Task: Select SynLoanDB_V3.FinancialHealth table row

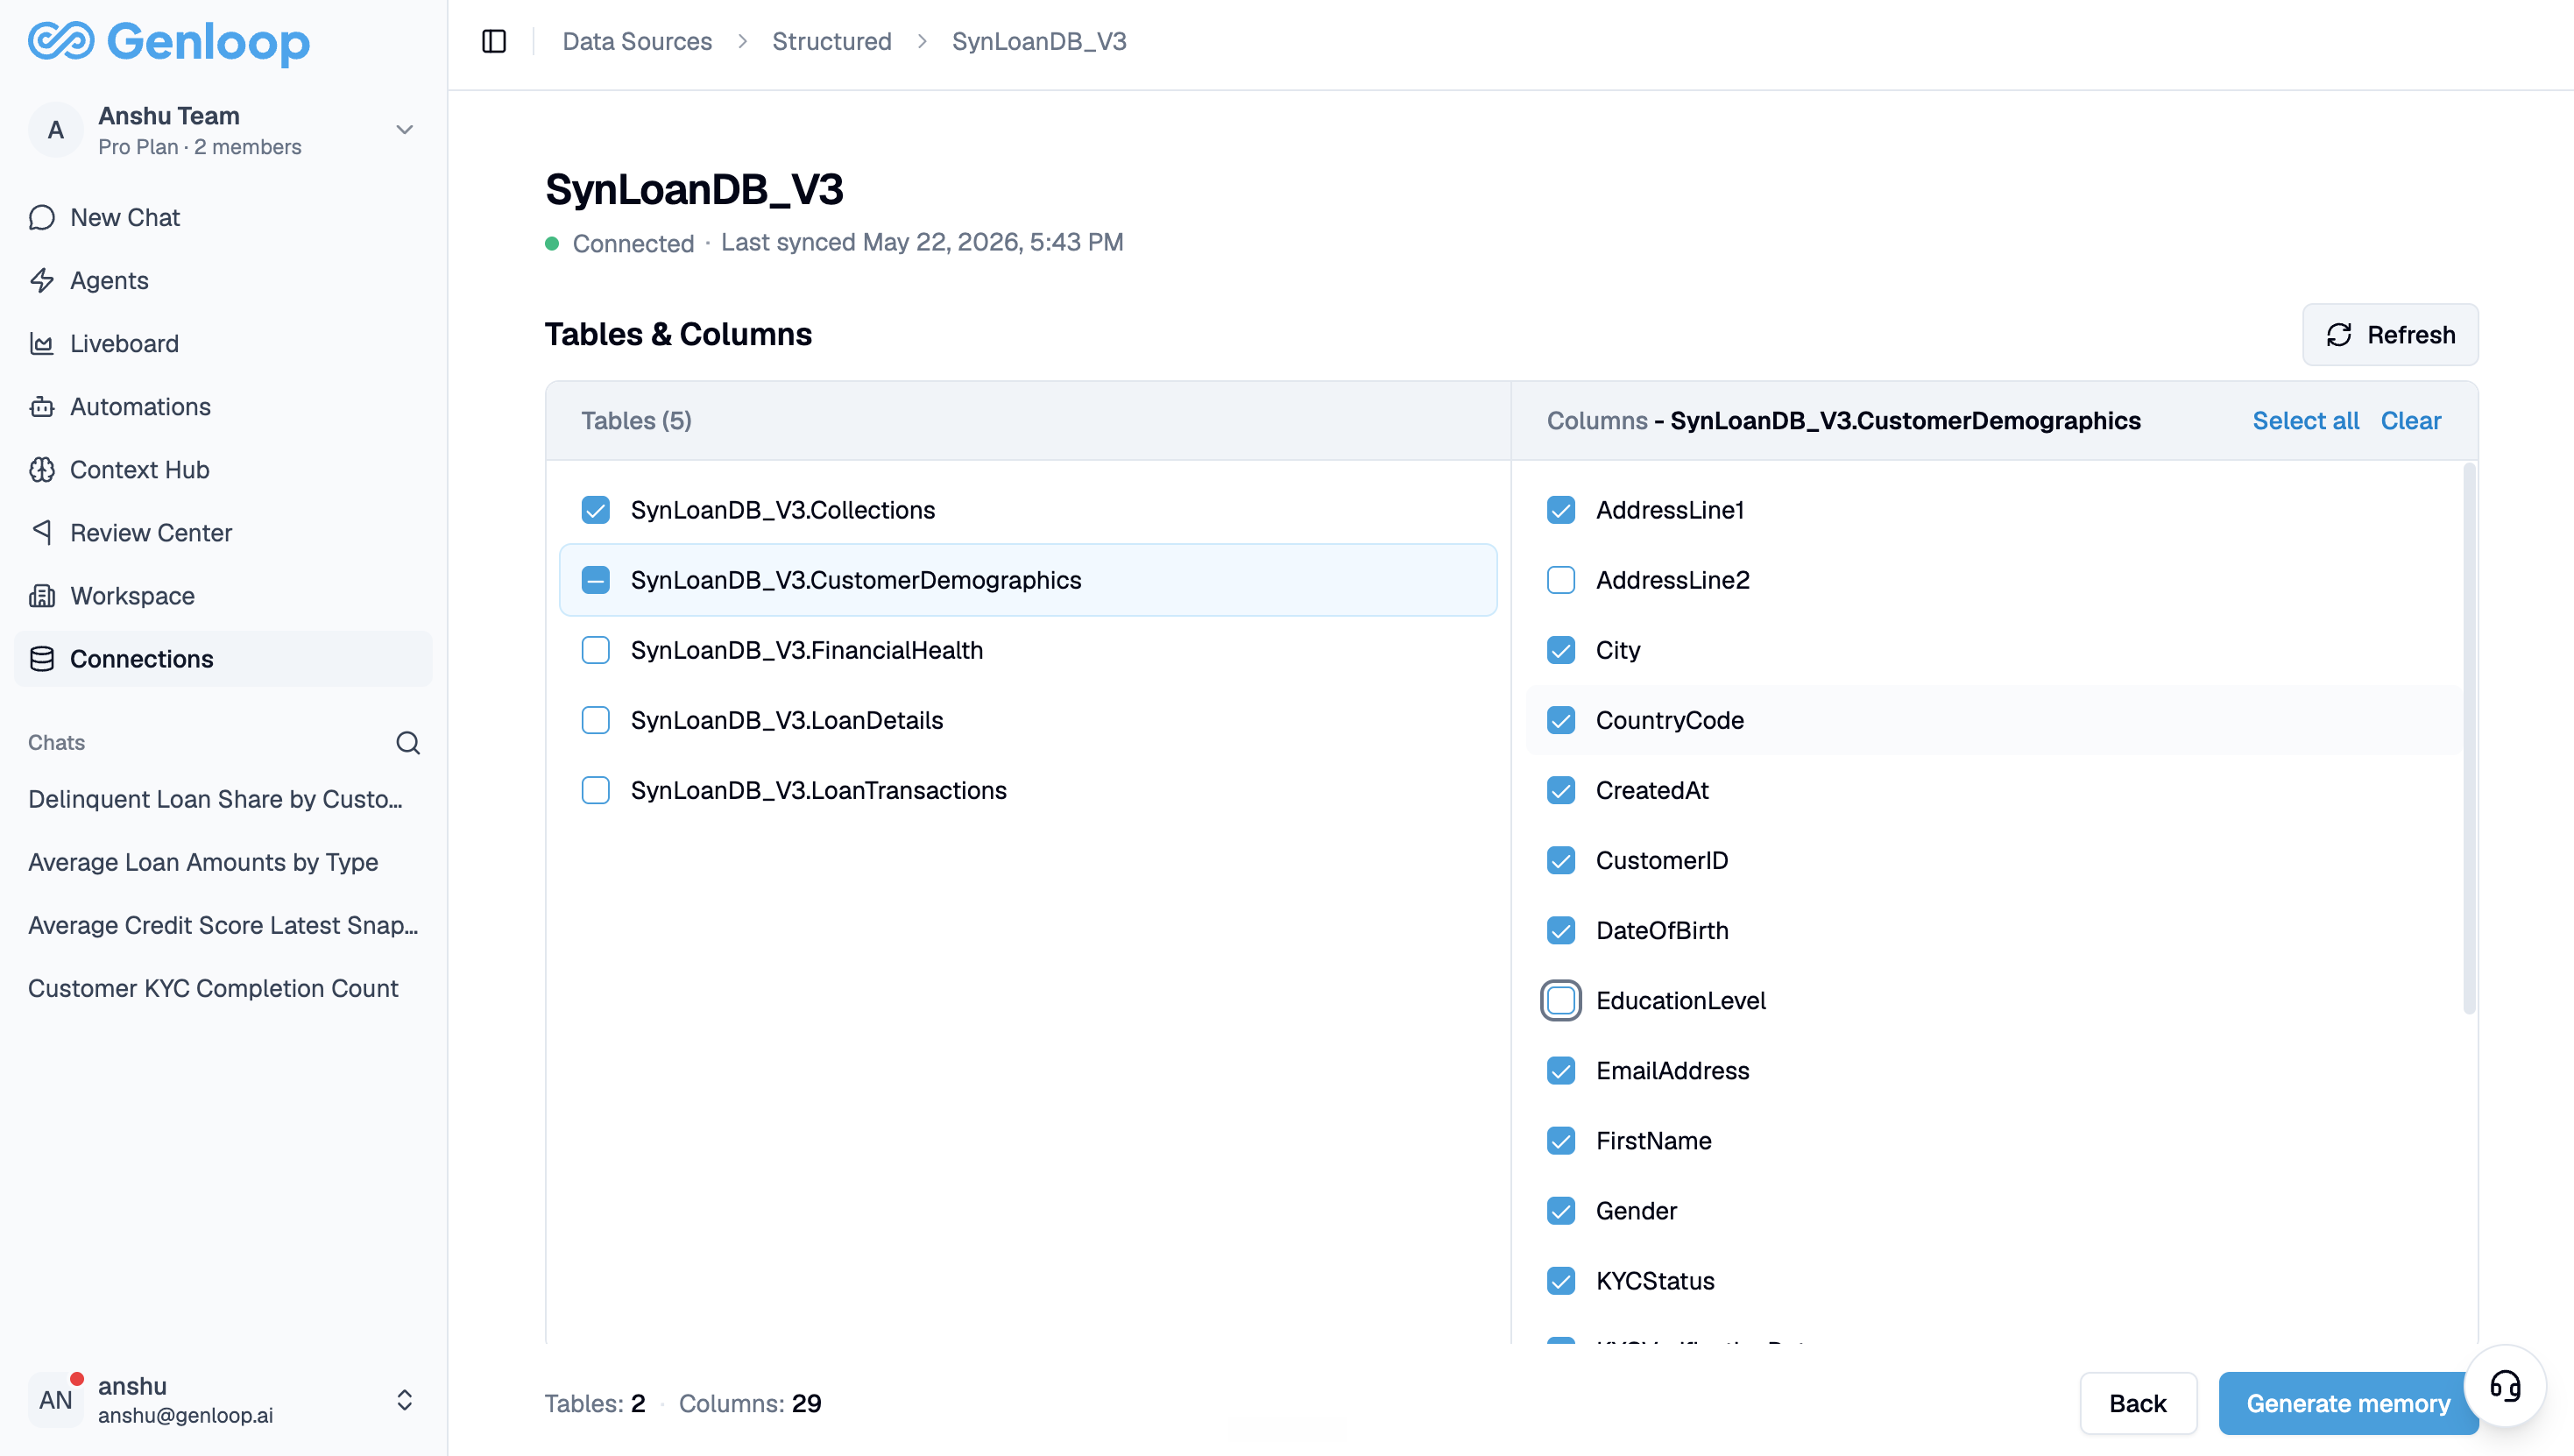Action: [x=1028, y=650]
